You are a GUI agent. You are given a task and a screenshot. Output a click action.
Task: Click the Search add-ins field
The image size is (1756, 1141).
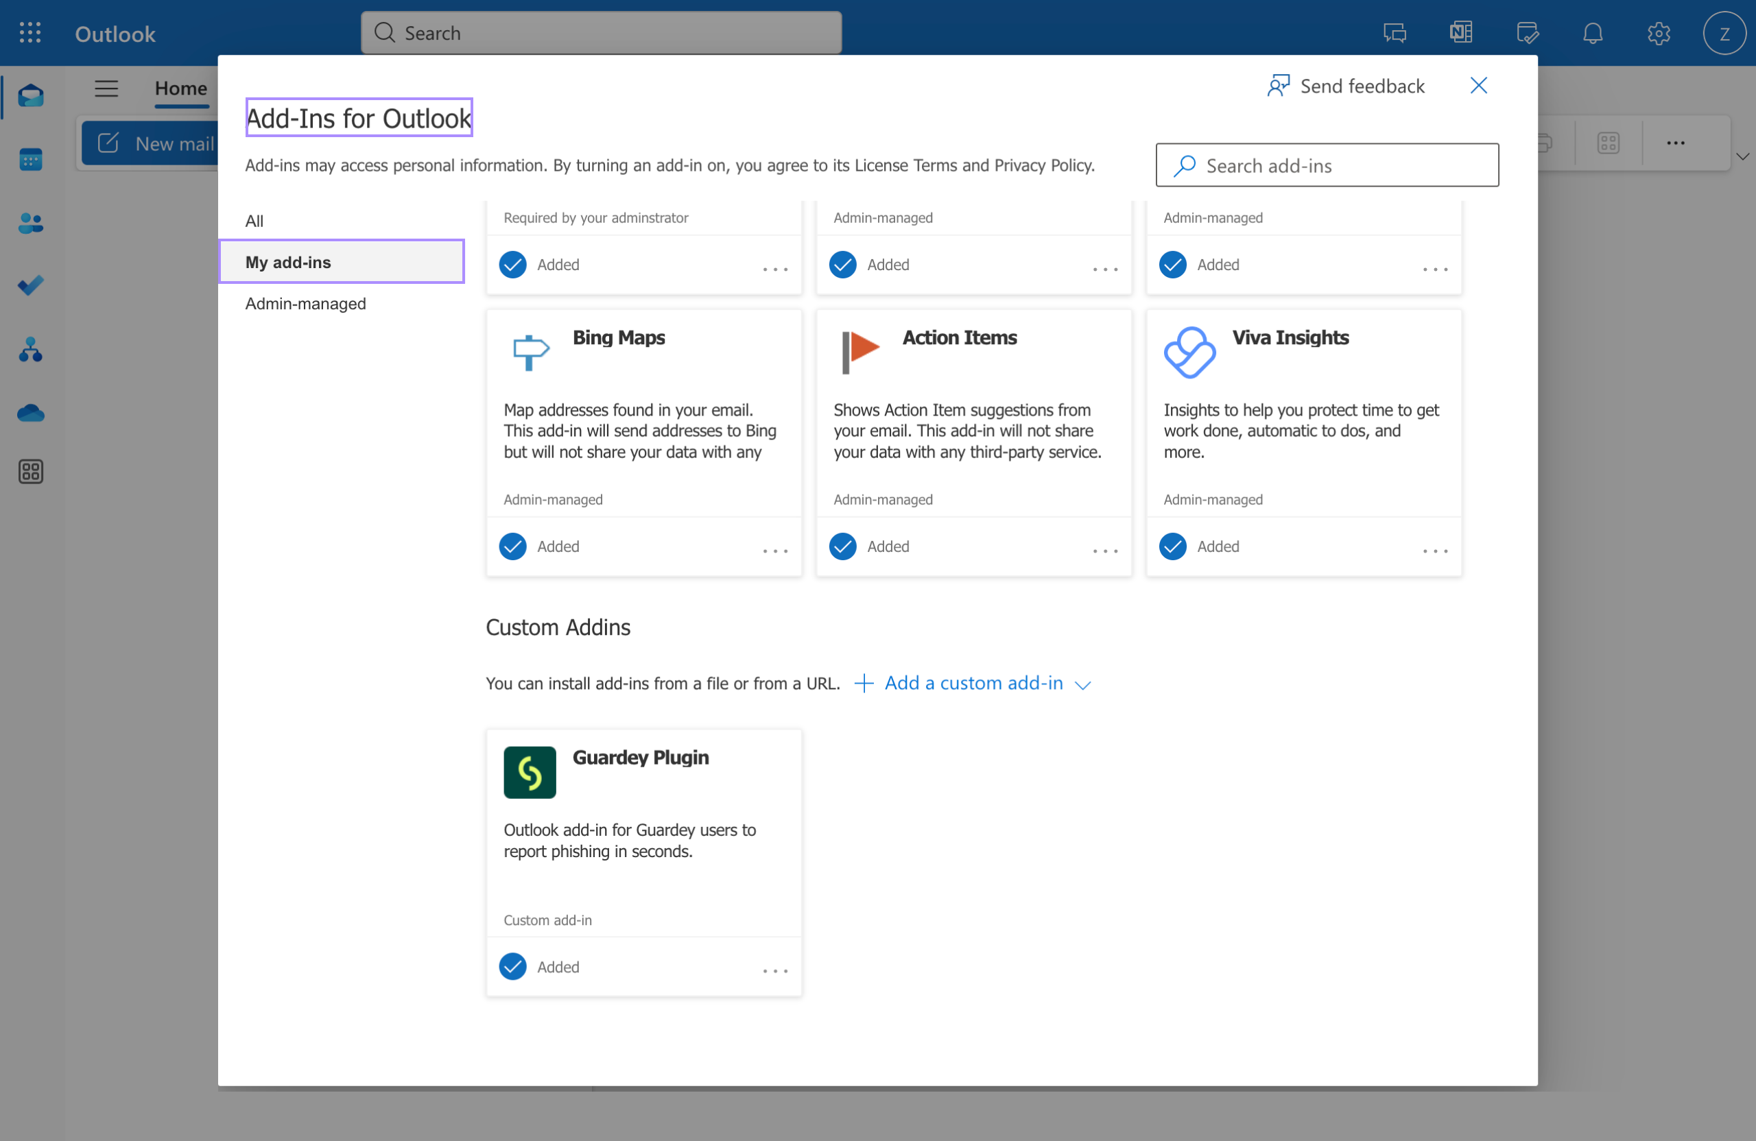pyautogui.click(x=1327, y=165)
